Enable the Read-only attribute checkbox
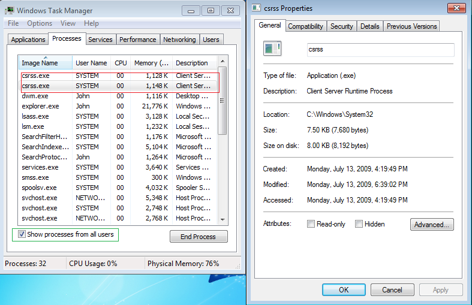 click(x=311, y=224)
